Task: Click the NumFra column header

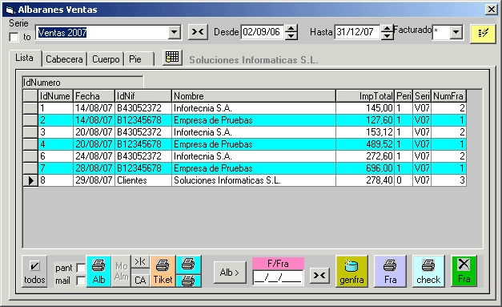Action: 448,96
